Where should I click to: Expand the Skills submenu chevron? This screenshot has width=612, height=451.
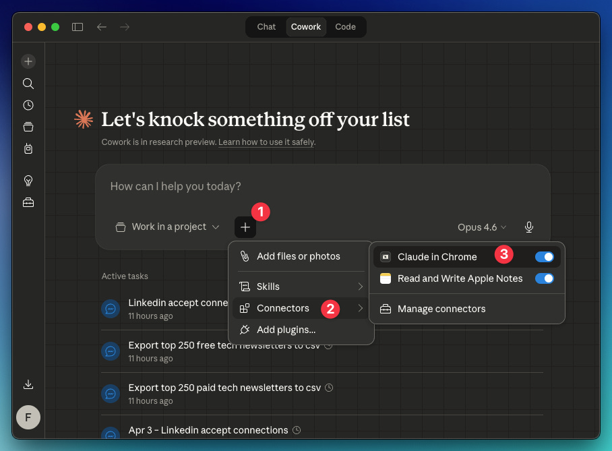[360, 287]
